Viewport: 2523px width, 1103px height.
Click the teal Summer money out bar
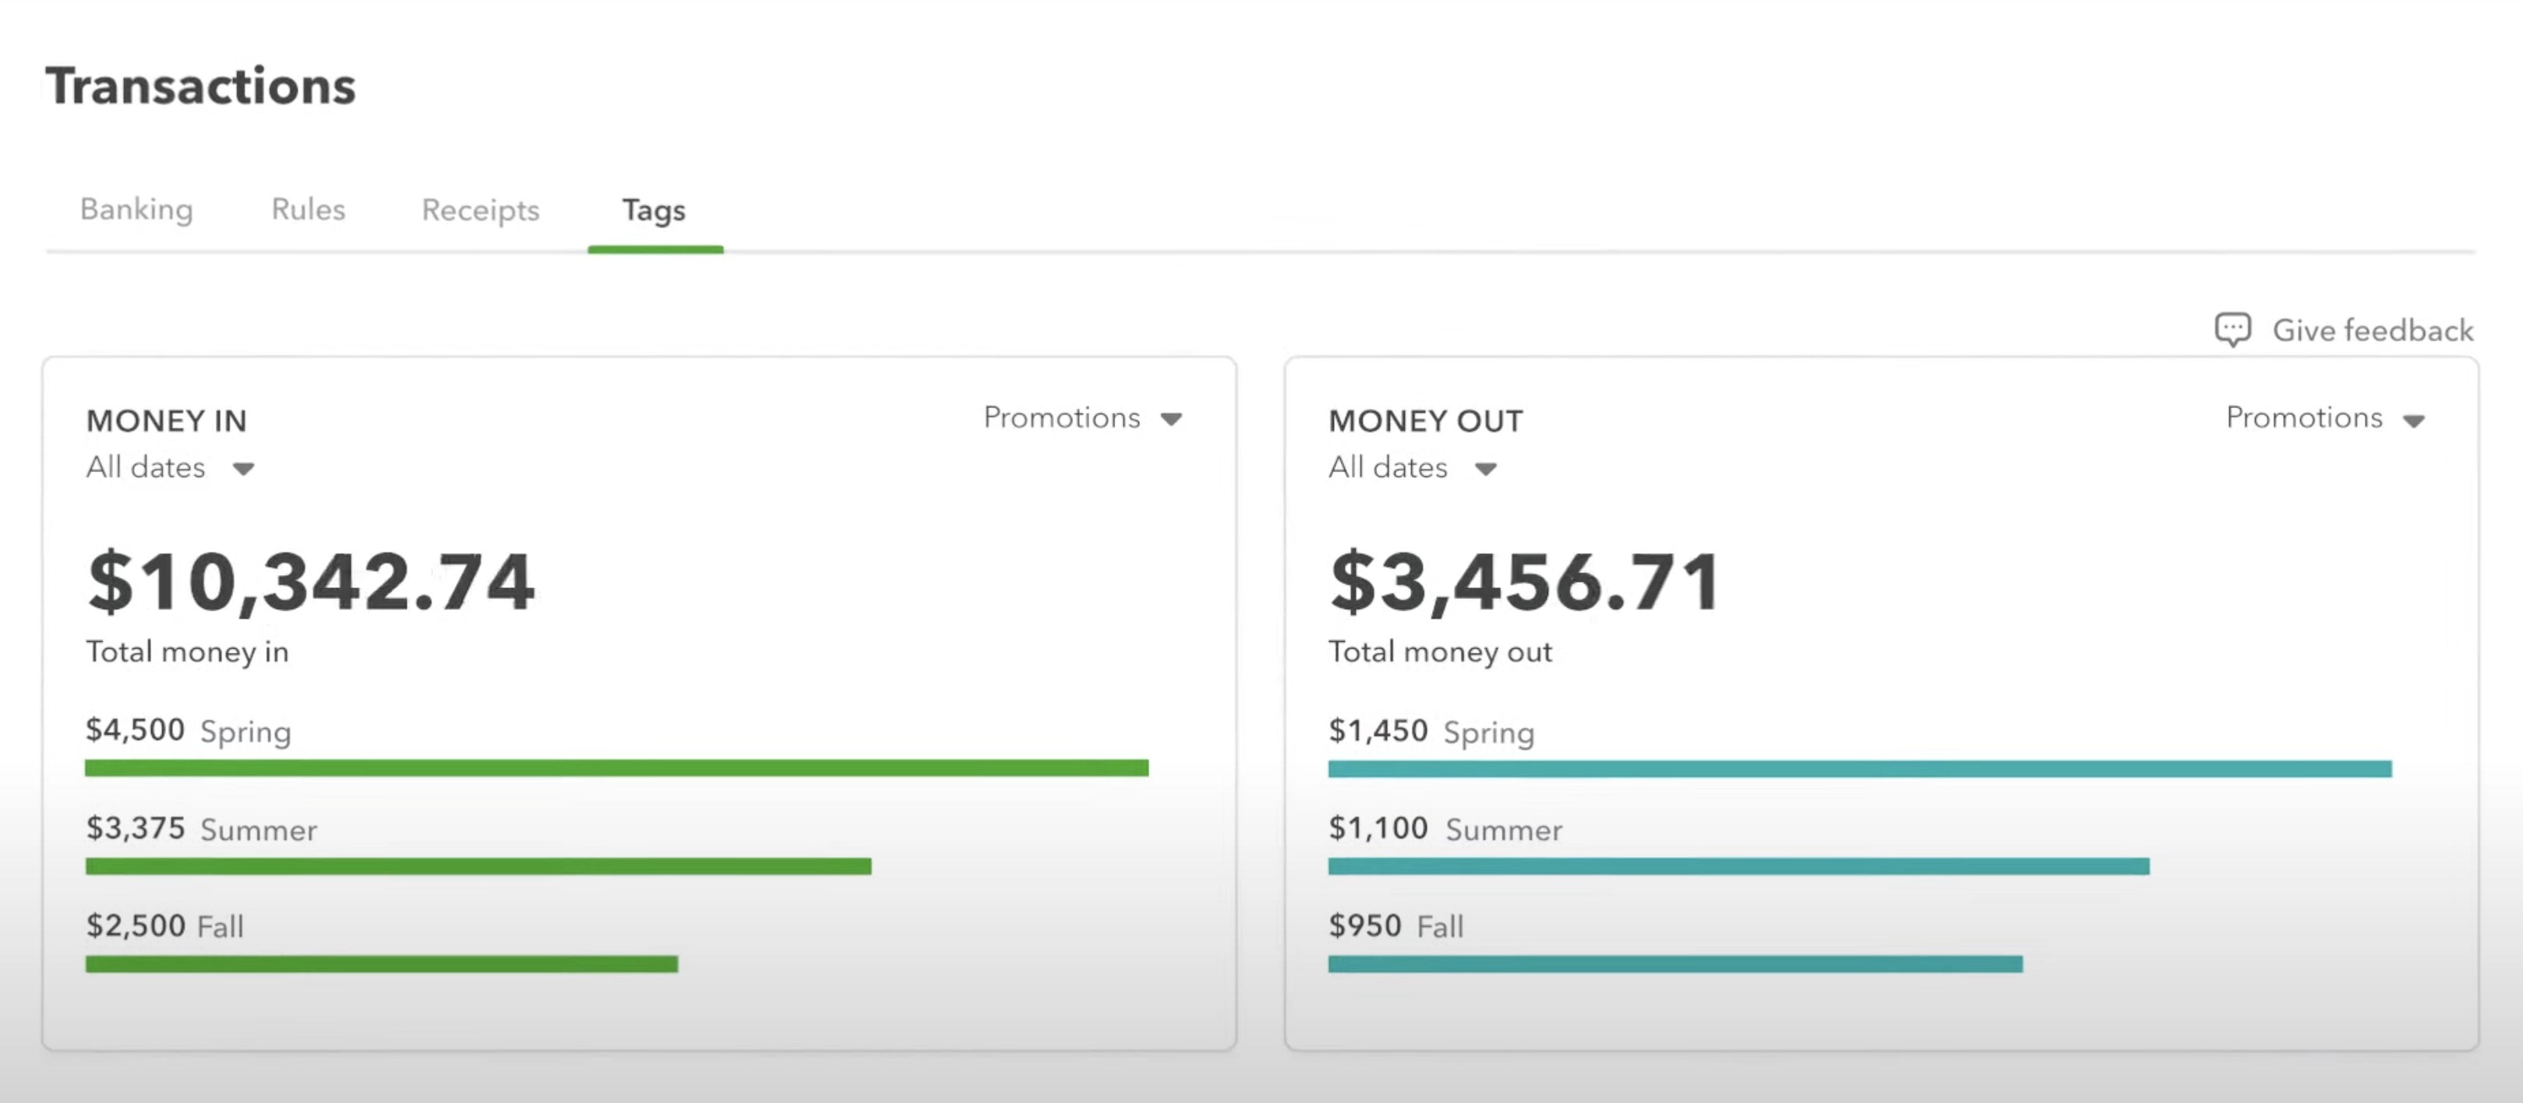coord(1738,866)
